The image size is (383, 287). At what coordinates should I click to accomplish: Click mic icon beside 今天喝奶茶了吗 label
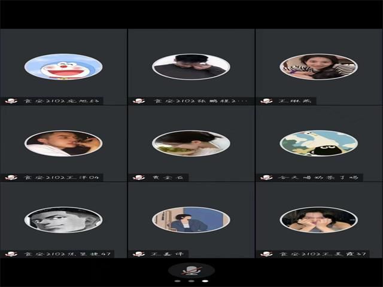266,178
